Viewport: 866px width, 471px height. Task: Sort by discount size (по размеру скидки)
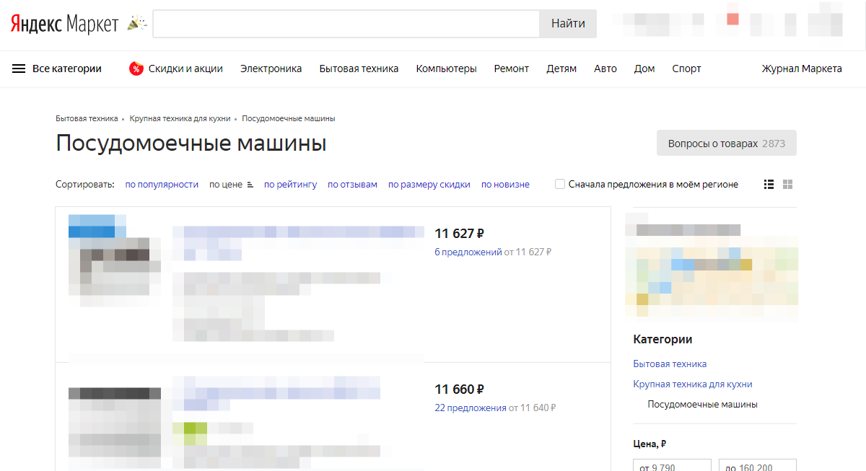429,184
